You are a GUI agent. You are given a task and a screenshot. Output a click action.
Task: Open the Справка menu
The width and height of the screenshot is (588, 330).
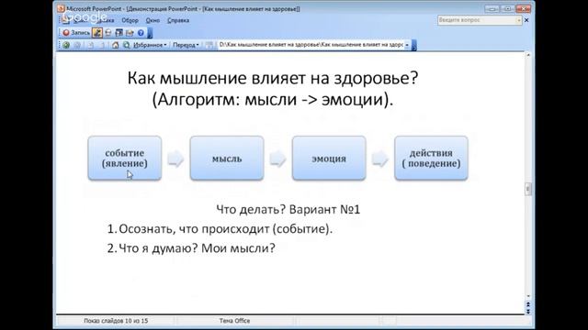[x=178, y=20]
